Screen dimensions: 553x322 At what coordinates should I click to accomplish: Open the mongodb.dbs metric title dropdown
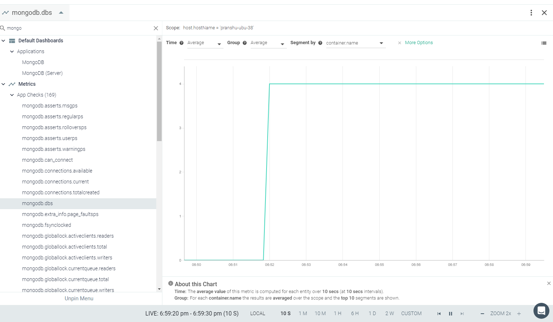click(61, 13)
